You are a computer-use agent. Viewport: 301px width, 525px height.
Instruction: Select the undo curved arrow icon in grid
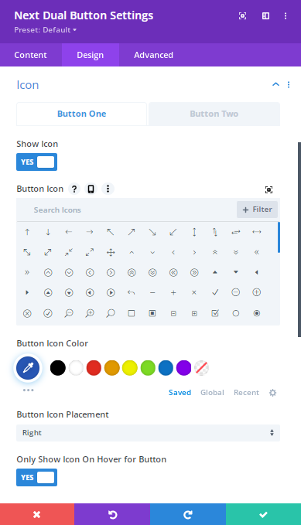pyautogui.click(x=131, y=292)
